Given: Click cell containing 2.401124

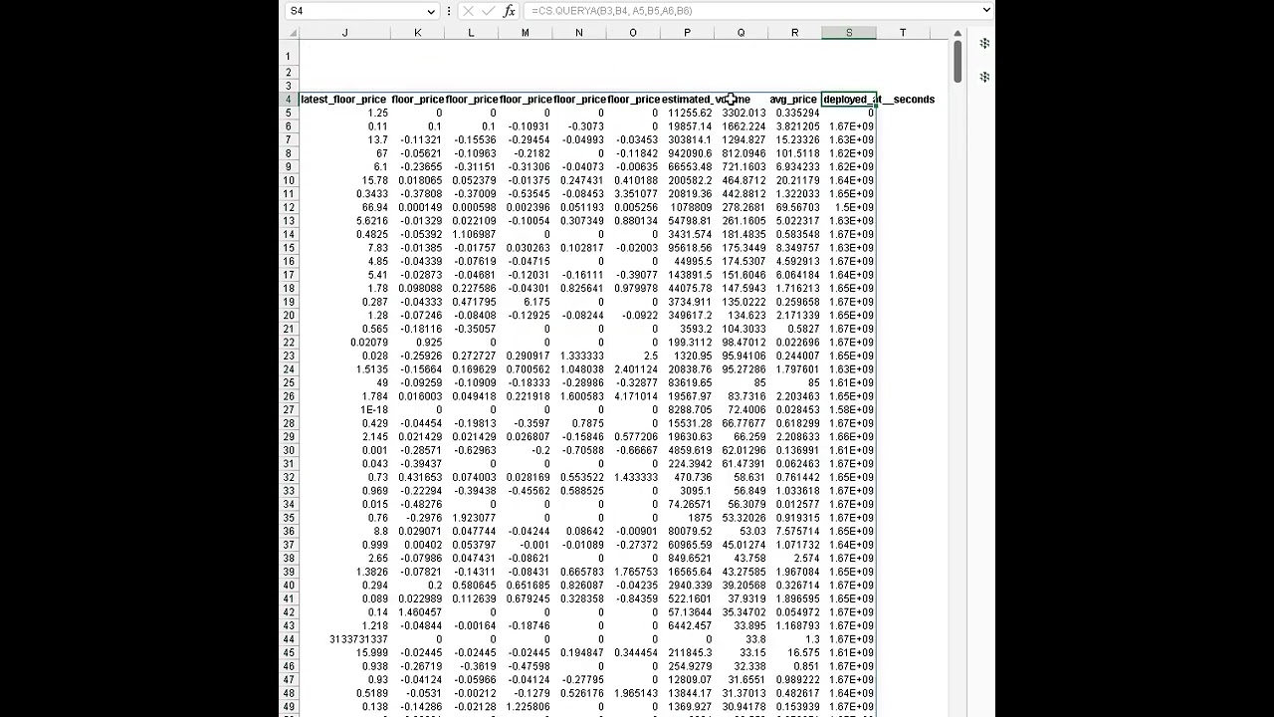Looking at the screenshot, I should point(632,369).
